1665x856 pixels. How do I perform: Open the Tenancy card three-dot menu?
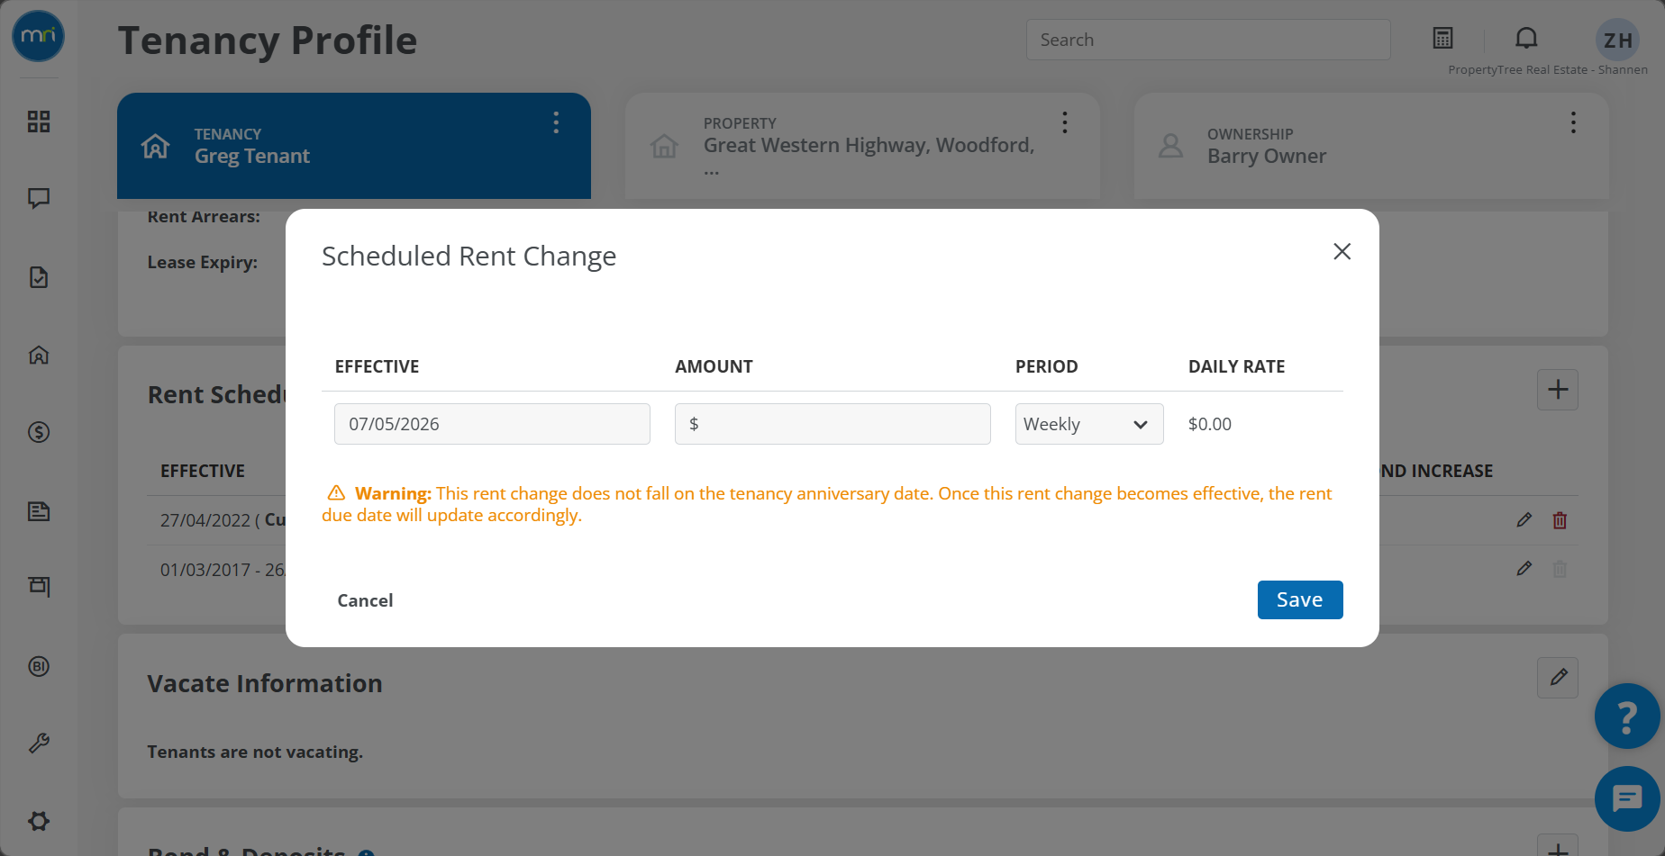556,122
